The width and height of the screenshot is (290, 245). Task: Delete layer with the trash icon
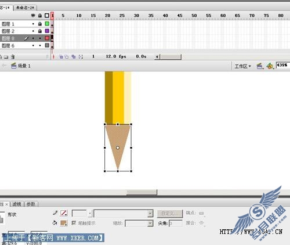tap(13, 57)
